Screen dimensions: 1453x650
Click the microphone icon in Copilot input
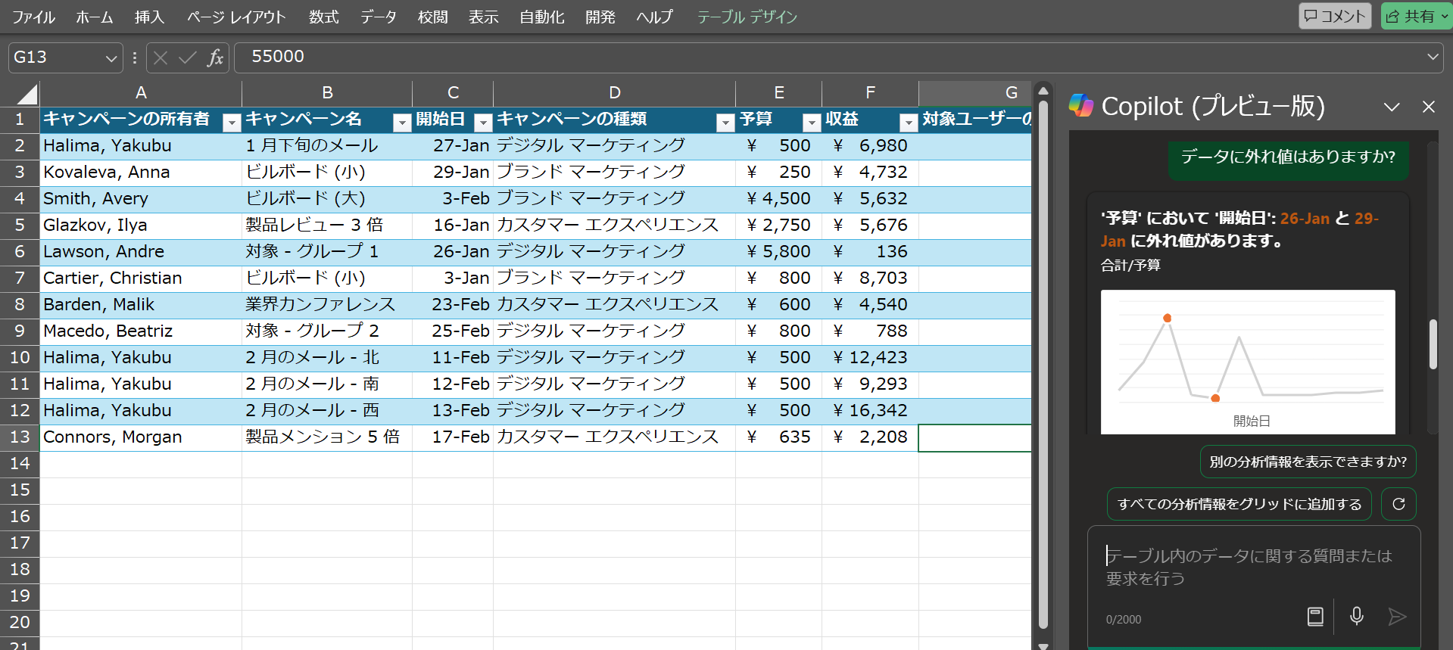1356,617
